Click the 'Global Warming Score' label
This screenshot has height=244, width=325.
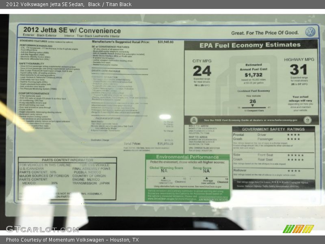click(166, 168)
